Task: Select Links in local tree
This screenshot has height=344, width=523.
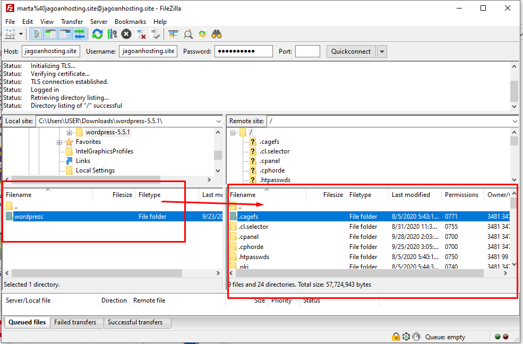Action: [83, 161]
